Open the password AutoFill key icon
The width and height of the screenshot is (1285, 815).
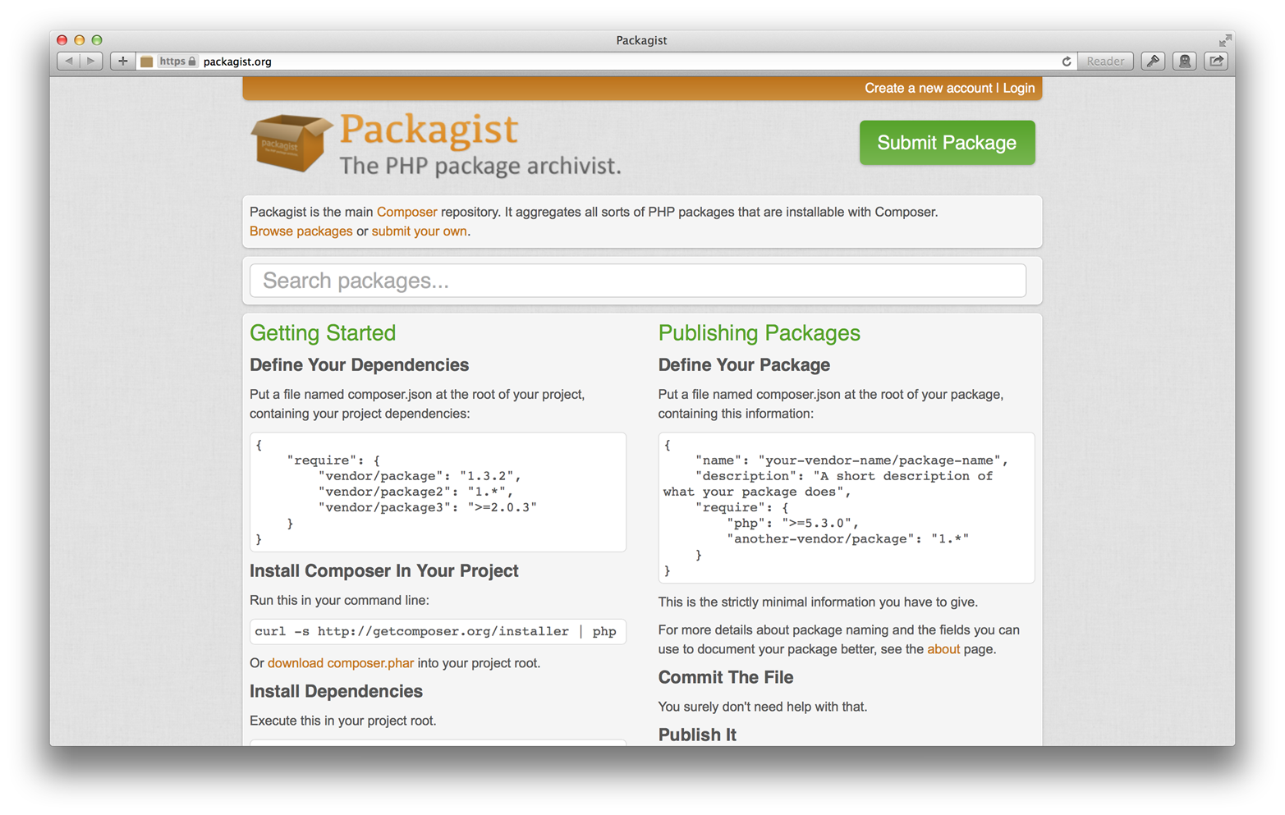pyautogui.click(x=1153, y=61)
